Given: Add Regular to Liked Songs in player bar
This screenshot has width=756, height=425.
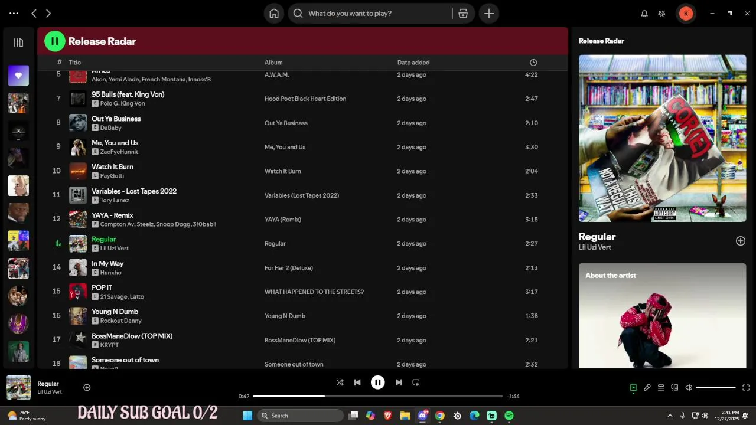Looking at the screenshot, I should tap(87, 387).
